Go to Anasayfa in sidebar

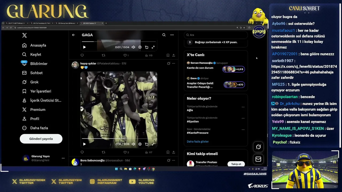(x=34, y=45)
